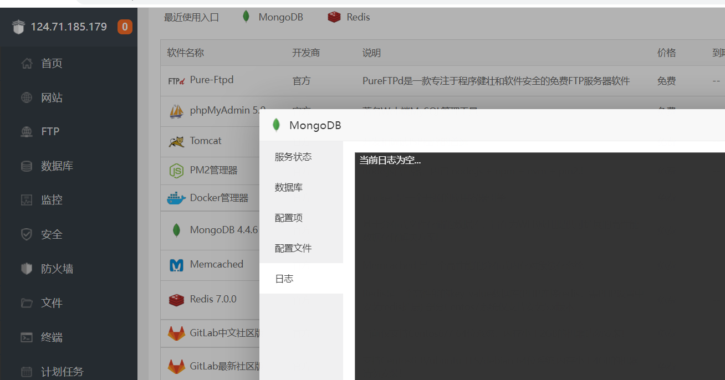The width and height of the screenshot is (725, 380).
Task: Open the 配置文件 tab in MongoDB dialog
Action: point(301,248)
